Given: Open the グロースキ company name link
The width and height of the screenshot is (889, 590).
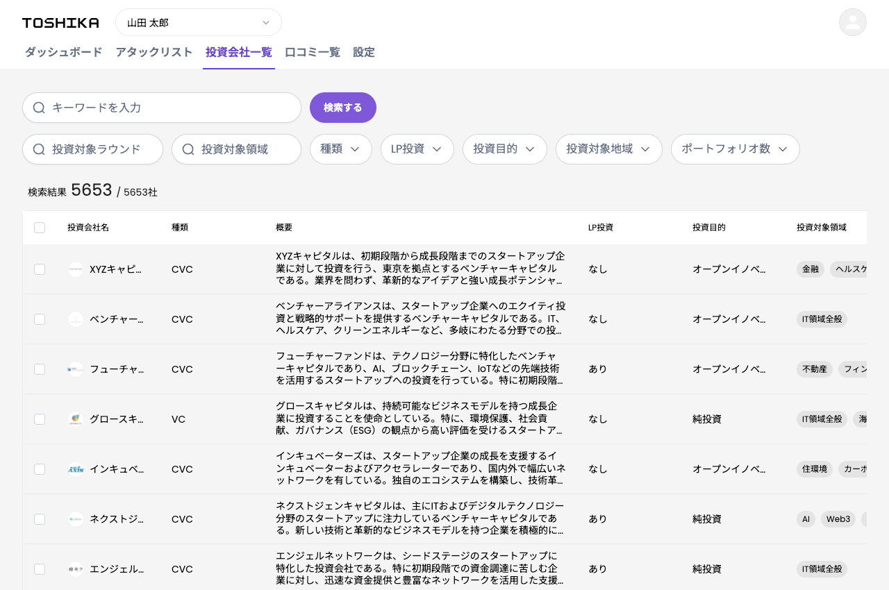Looking at the screenshot, I should pyautogui.click(x=117, y=419).
